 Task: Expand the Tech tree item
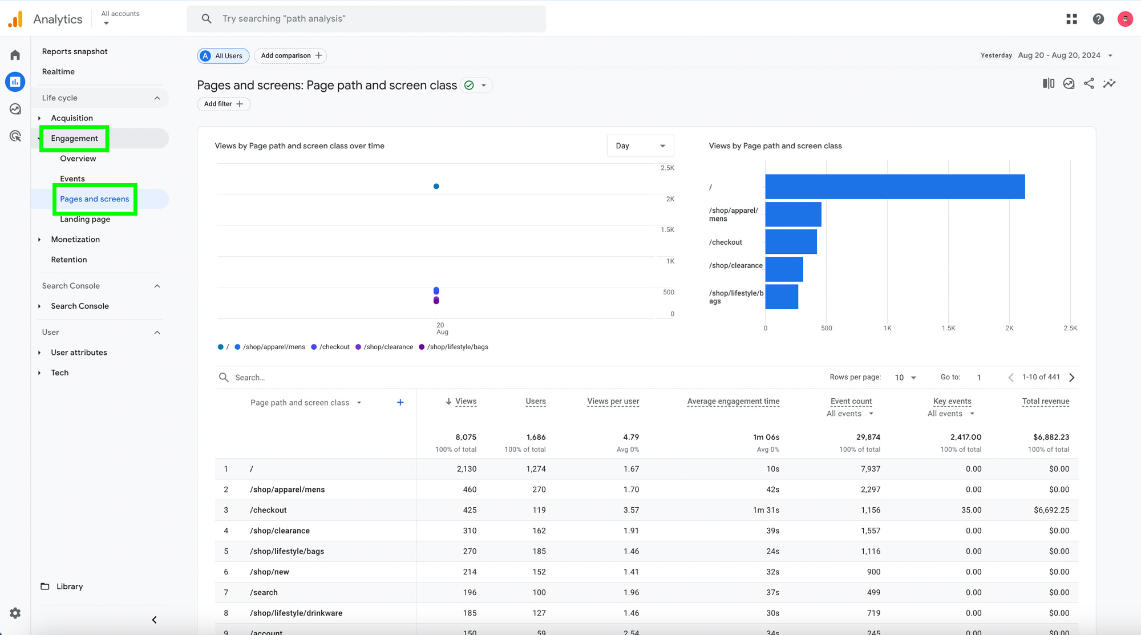(x=39, y=373)
